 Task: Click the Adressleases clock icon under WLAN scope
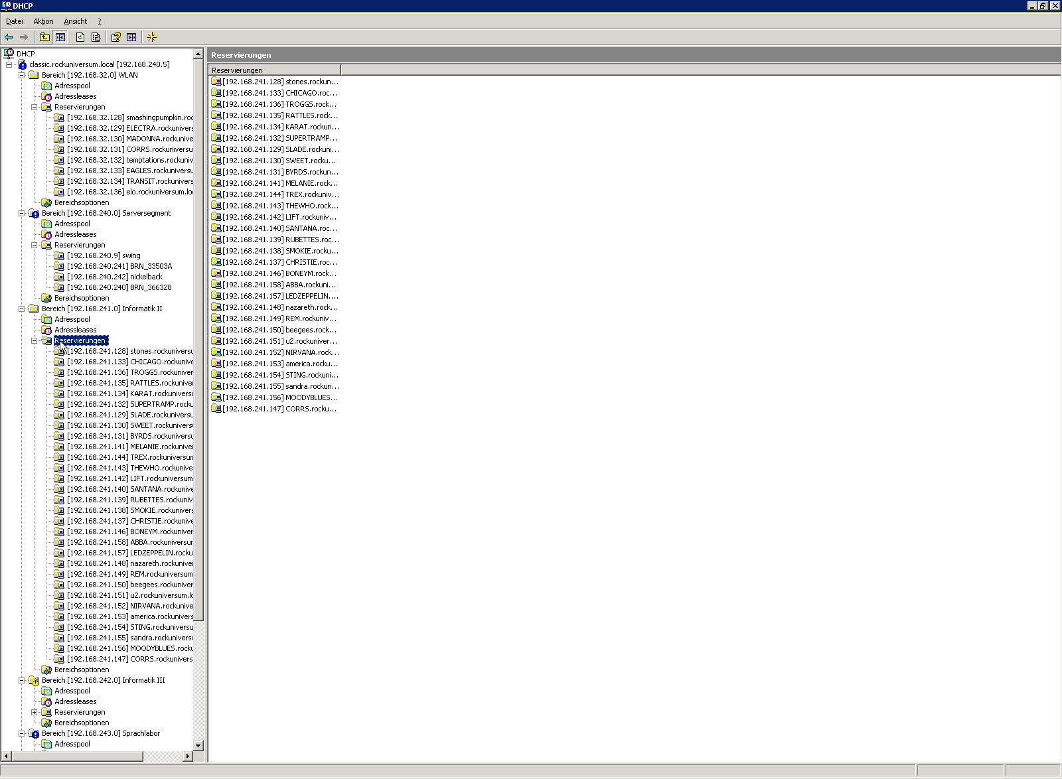click(46, 96)
